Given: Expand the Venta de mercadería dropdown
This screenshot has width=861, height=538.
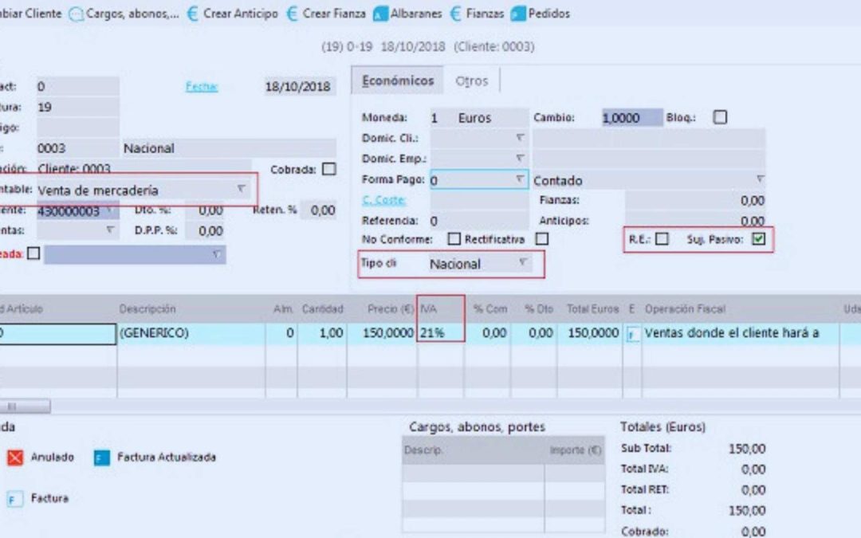Looking at the screenshot, I should point(242,190).
